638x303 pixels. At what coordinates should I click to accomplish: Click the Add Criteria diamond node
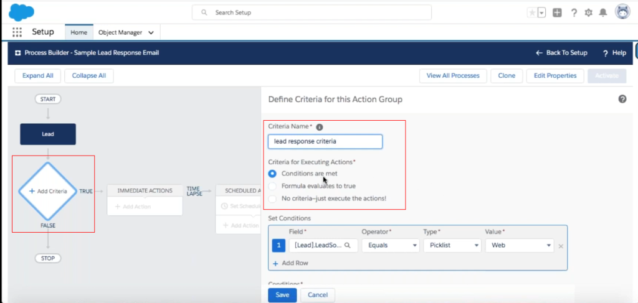coord(48,191)
